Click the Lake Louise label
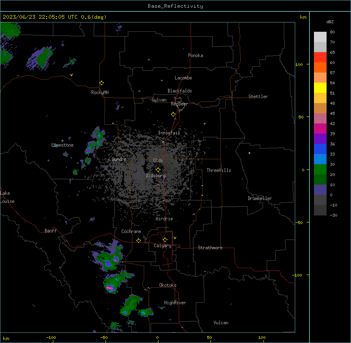 point(7,197)
